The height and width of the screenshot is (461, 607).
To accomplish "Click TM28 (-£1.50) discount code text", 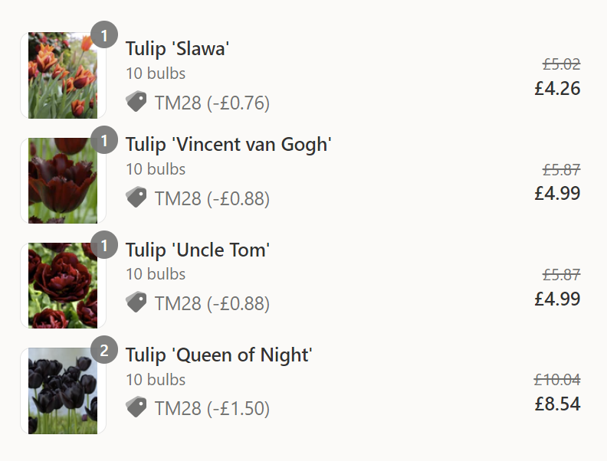I will click(x=212, y=408).
